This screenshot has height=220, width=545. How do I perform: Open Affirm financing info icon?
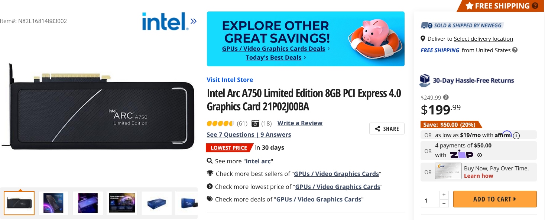click(x=516, y=135)
